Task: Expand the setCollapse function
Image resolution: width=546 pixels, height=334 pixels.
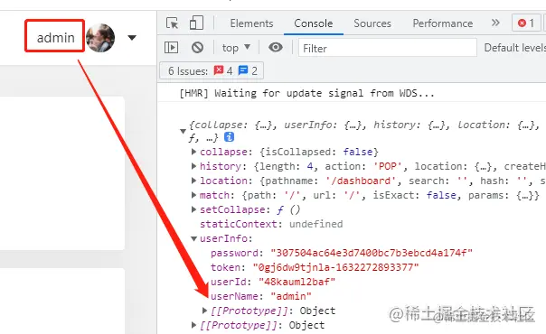Action: coord(194,209)
